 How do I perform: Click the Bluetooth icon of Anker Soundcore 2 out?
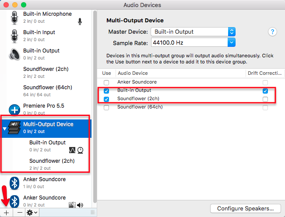click(x=14, y=201)
